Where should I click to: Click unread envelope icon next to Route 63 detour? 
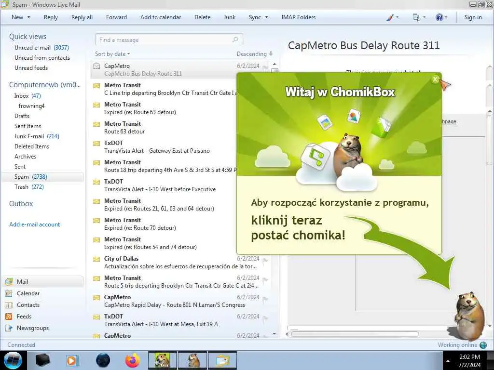(96, 124)
